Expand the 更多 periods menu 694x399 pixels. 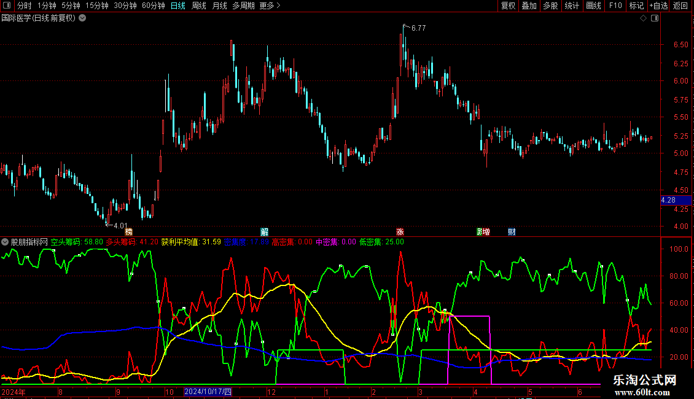coord(270,6)
